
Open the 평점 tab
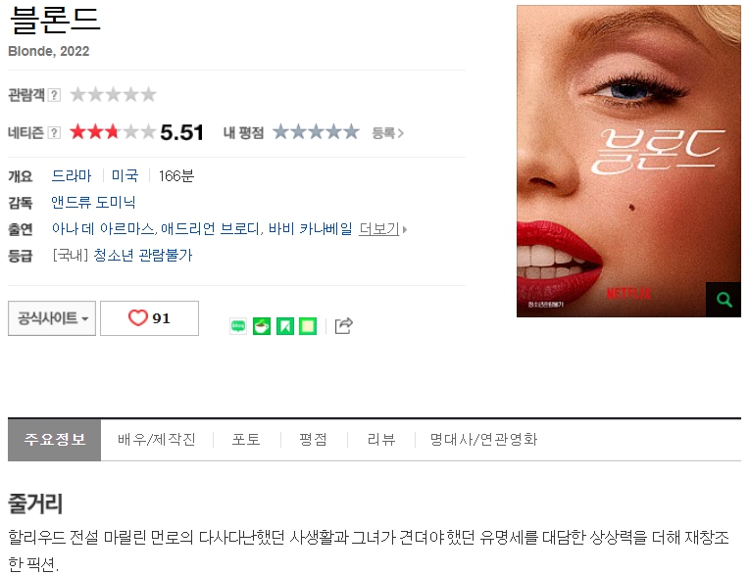tap(314, 439)
